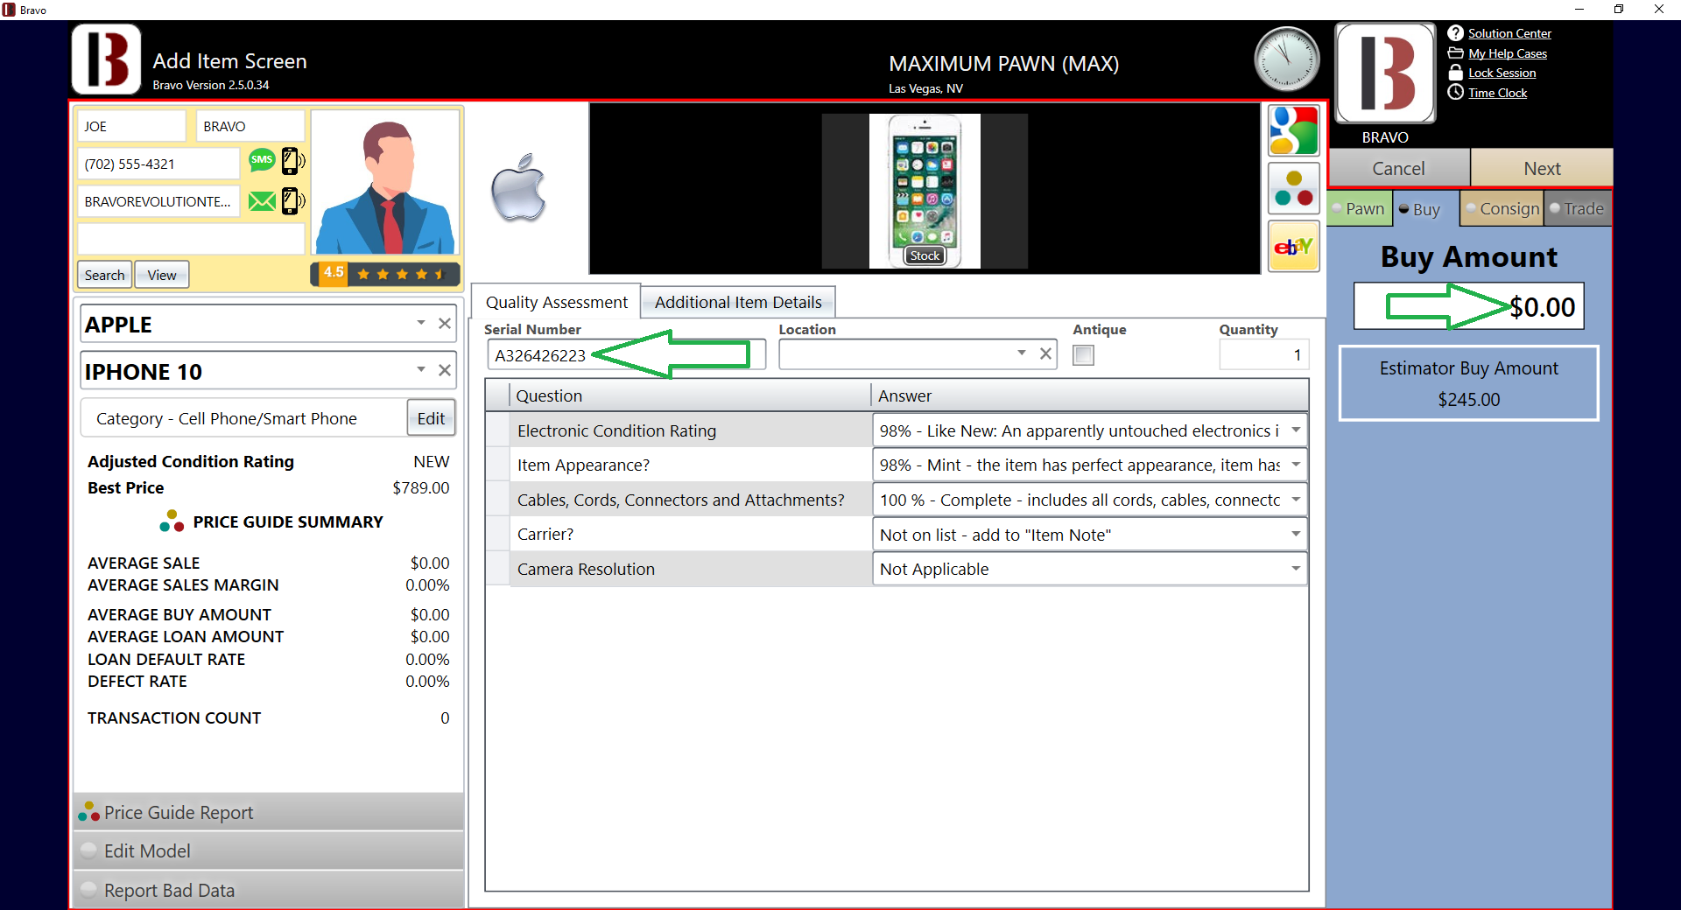Viewport: 1681px width, 910px height.
Task: Click the customer Search button
Action: coord(104,275)
